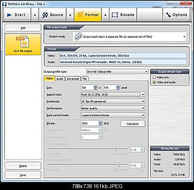
Task: Select the DivX file output item
Action: [23, 45]
